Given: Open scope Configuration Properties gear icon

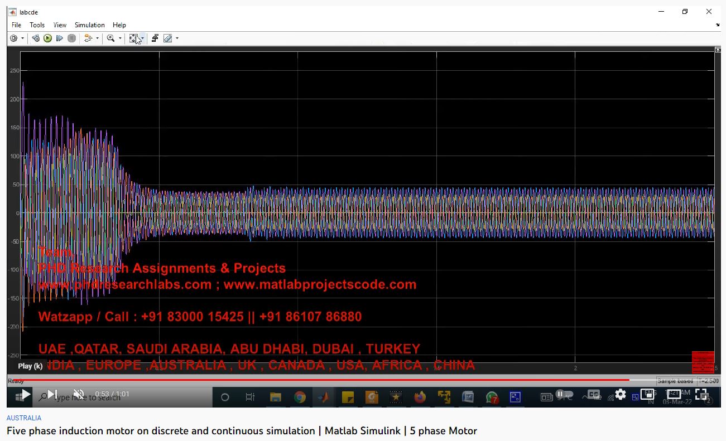Looking at the screenshot, I should tap(14, 38).
